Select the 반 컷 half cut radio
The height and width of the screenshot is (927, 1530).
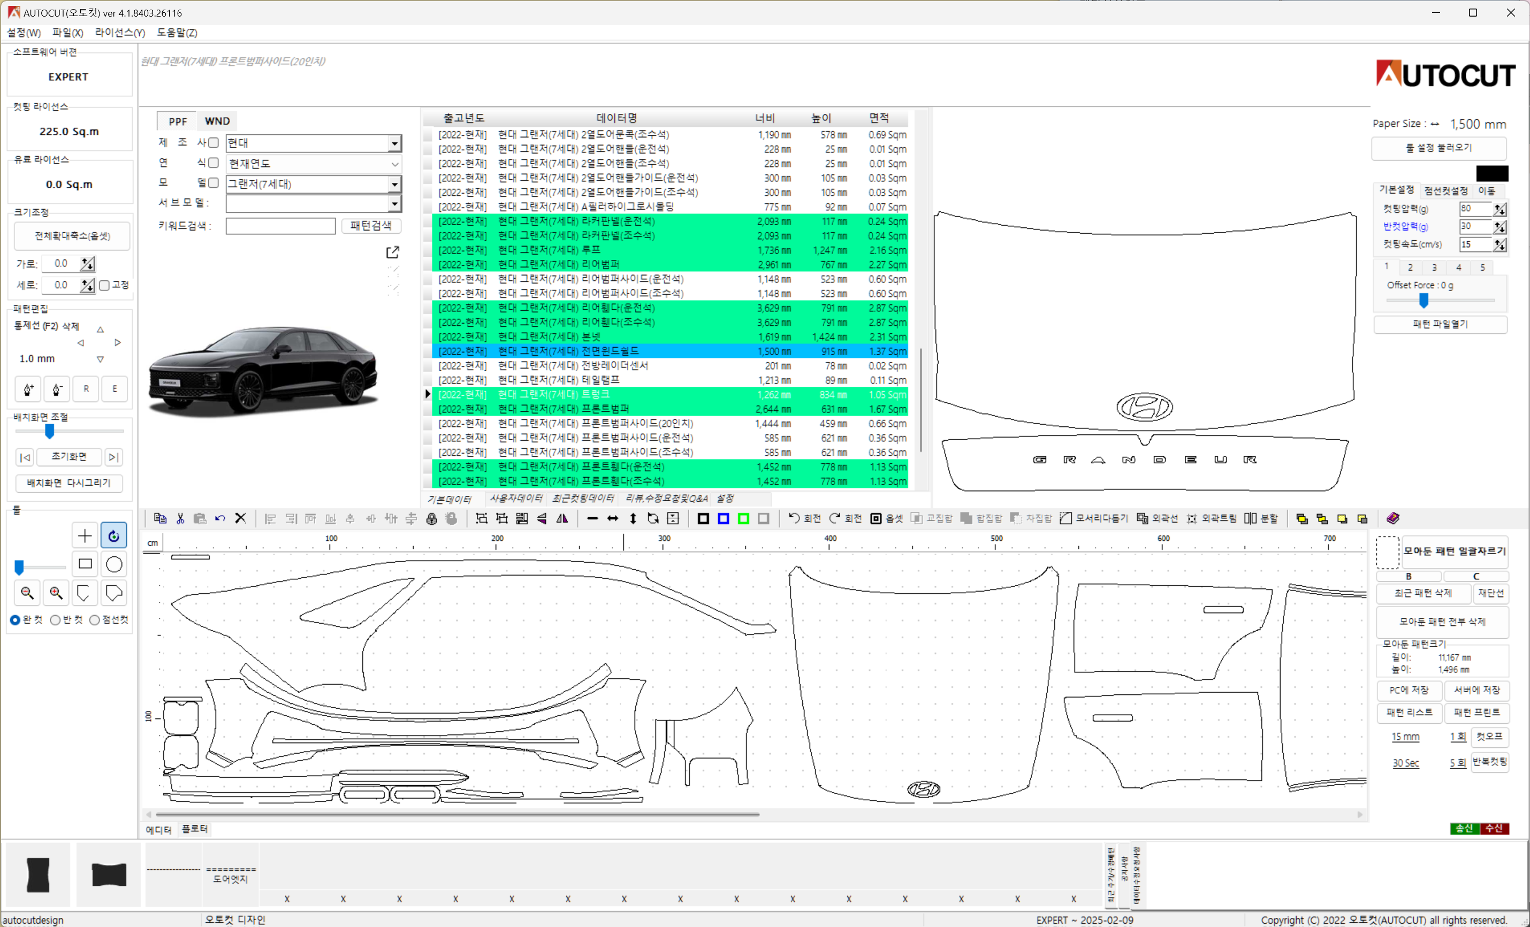tap(55, 620)
